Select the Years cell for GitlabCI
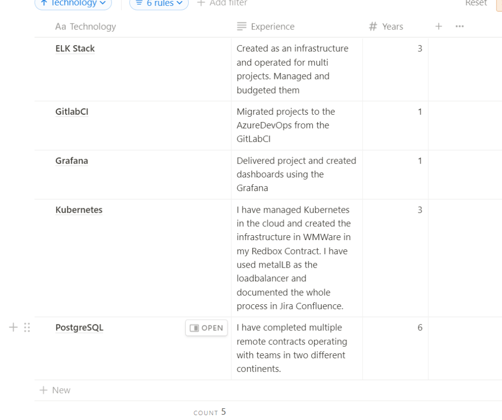The height and width of the screenshot is (420, 502). click(396, 125)
